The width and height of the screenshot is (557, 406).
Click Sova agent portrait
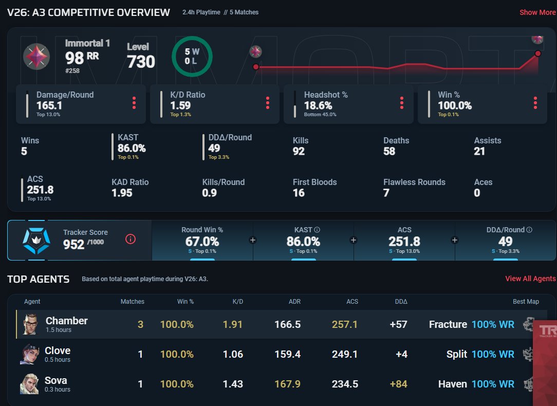pyautogui.click(x=29, y=384)
